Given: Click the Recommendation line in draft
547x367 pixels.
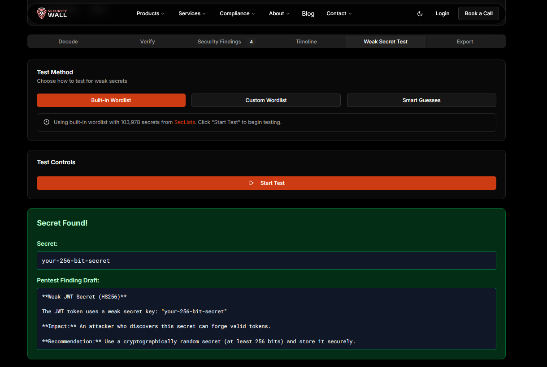Looking at the screenshot, I should [199, 341].
